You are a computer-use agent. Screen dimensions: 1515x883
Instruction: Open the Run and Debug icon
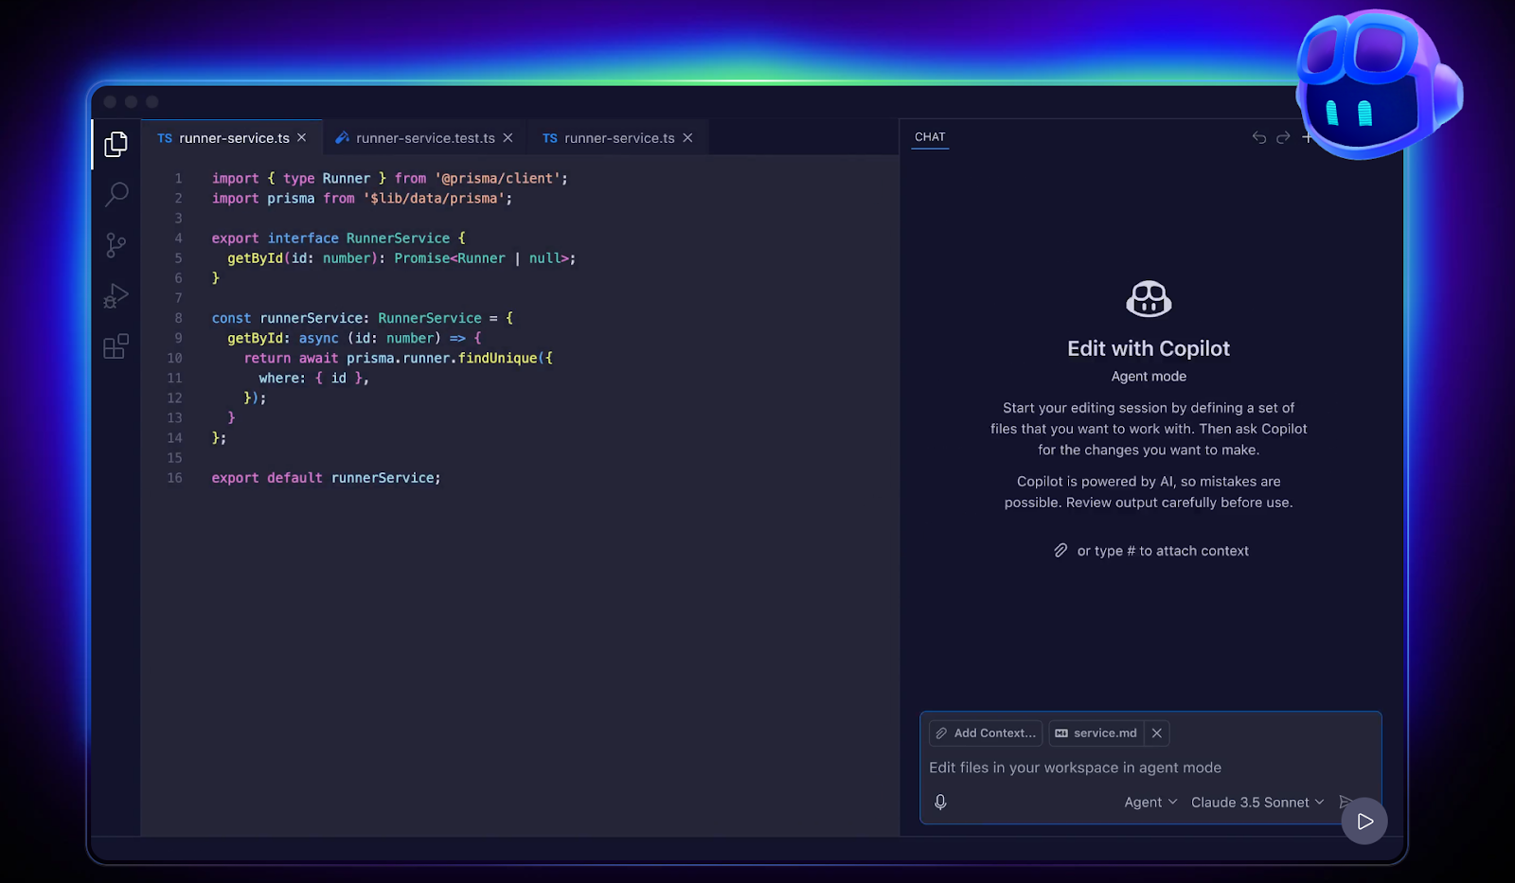click(116, 295)
